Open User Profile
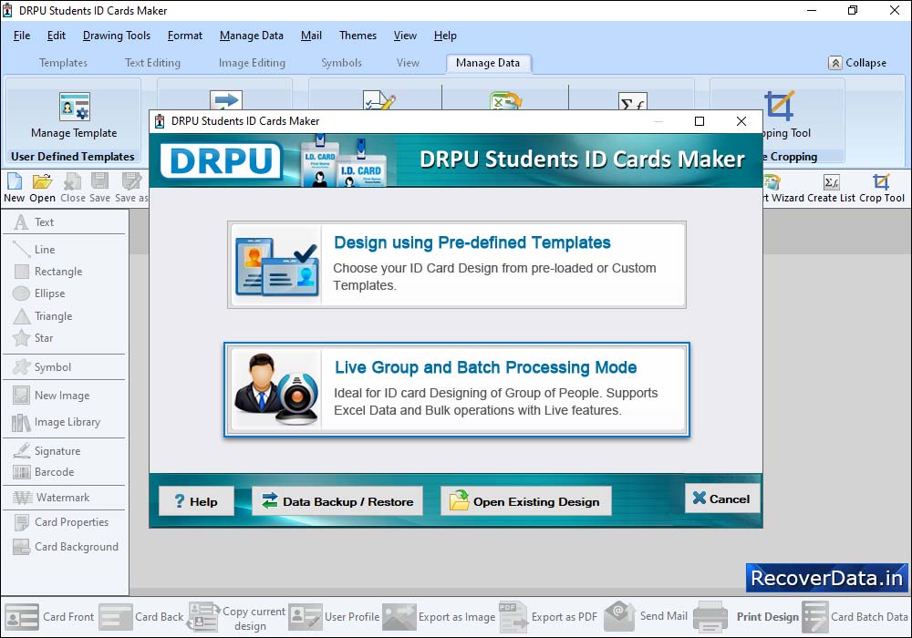912x638 pixels. (334, 616)
